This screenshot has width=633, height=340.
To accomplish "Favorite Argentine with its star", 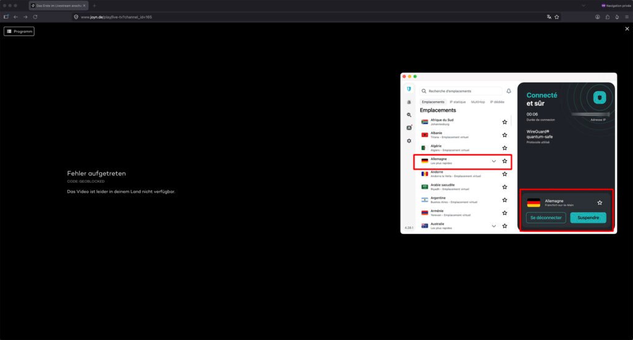I will tap(504, 200).
